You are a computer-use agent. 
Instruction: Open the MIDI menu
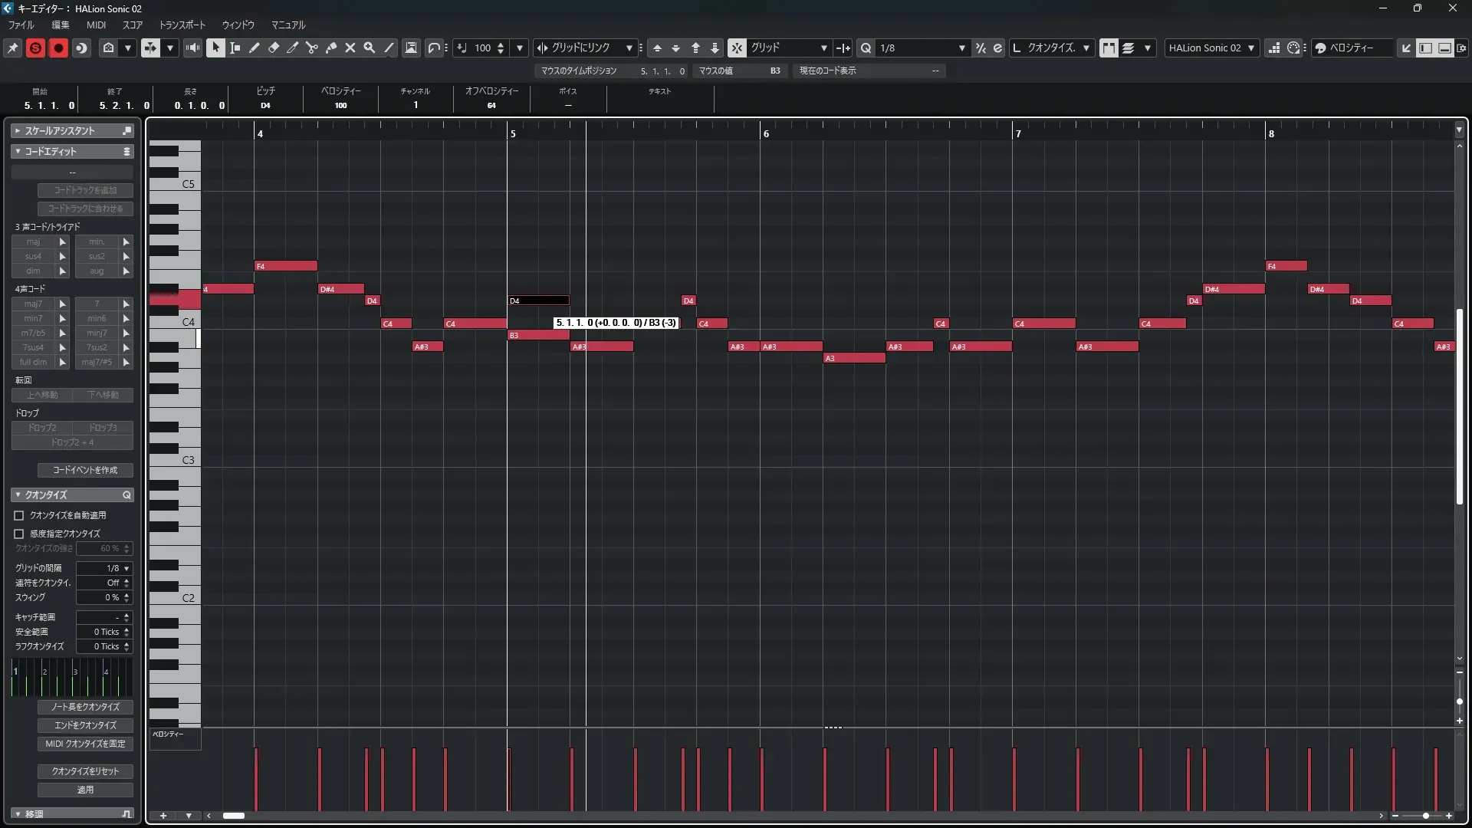[96, 25]
